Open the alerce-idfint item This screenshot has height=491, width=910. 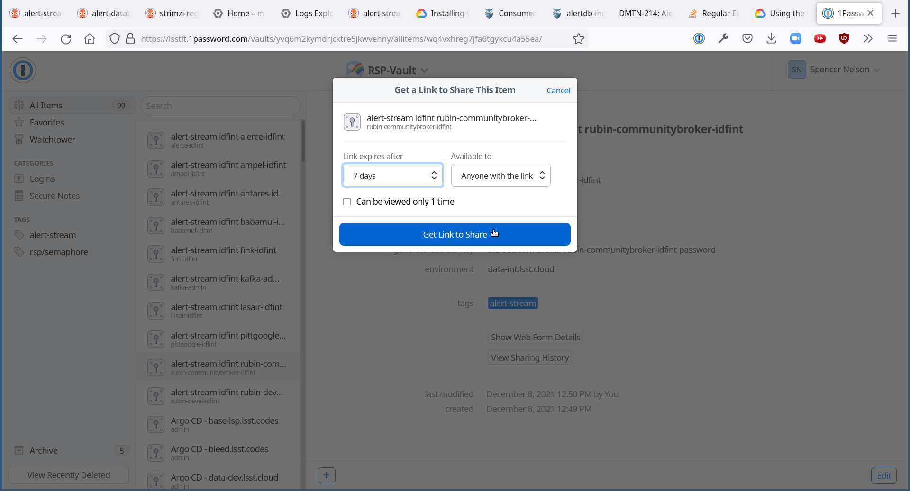[218, 140]
